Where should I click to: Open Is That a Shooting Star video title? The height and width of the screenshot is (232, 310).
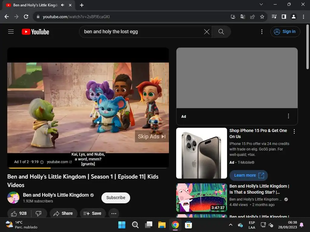click(259, 189)
